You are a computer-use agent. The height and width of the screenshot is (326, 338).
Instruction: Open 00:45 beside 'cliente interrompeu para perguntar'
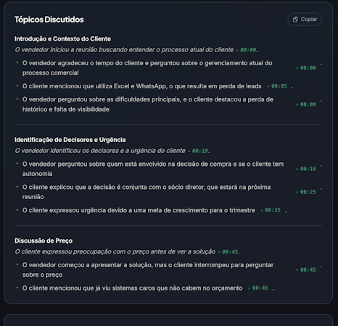tap(306, 270)
